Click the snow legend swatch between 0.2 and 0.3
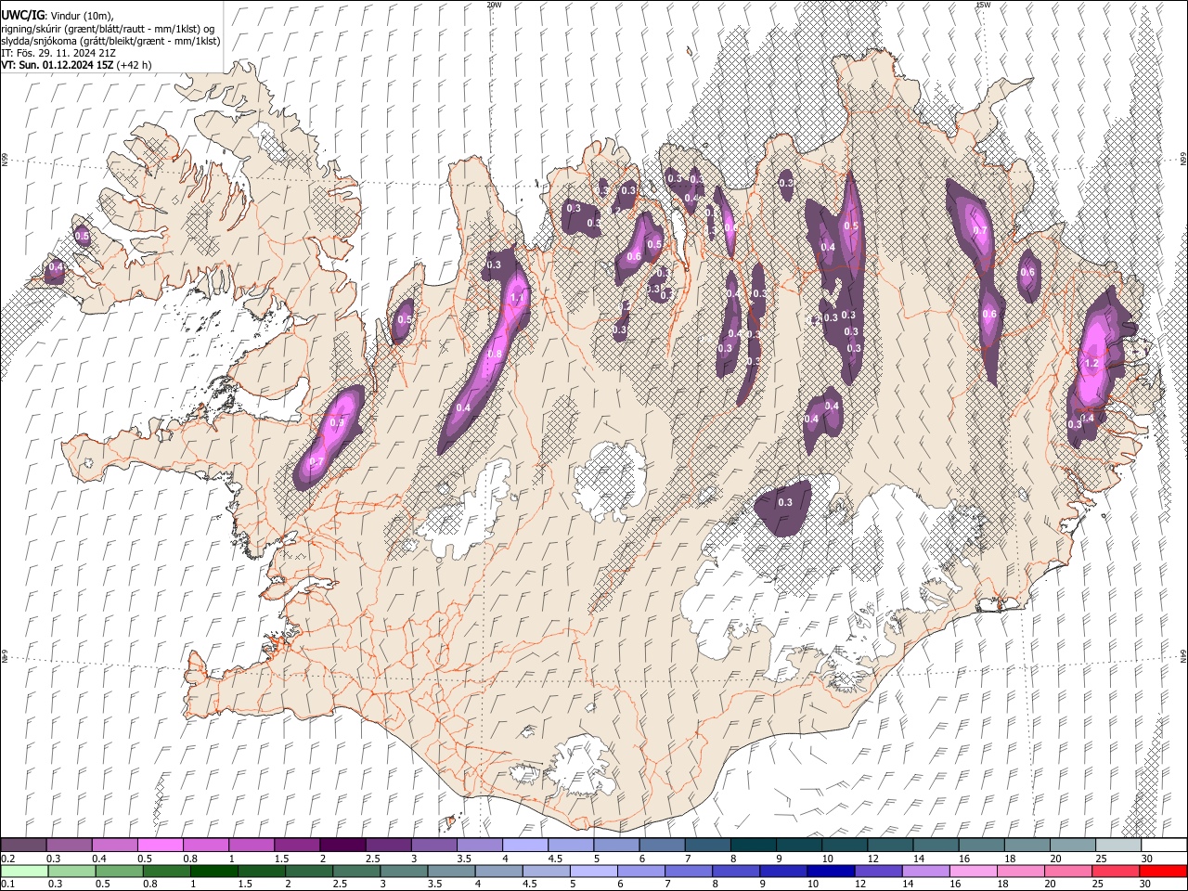Screen dimensions: 1188x891 pyautogui.click(x=23, y=846)
